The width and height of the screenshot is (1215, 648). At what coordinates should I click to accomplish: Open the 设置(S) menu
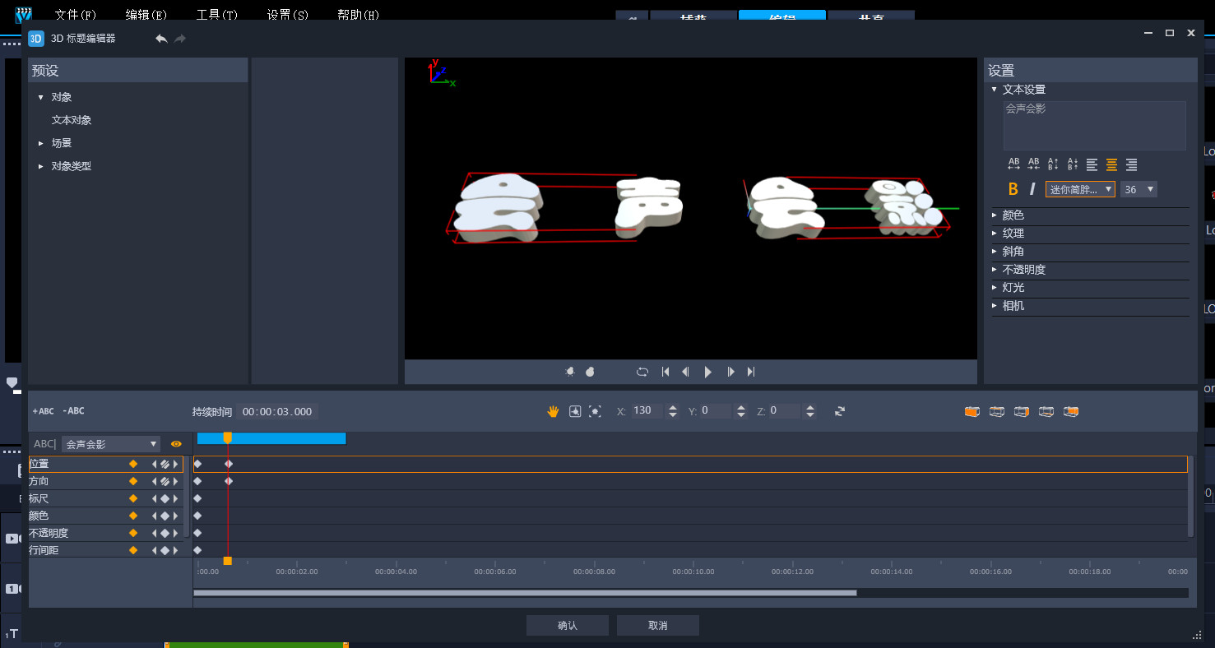coord(288,15)
